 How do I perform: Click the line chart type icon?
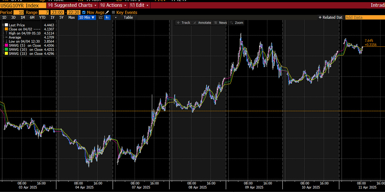pyautogui.click(x=101, y=17)
